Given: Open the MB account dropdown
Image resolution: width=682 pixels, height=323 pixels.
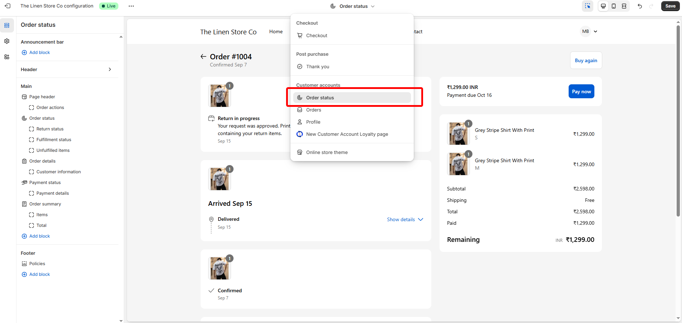Looking at the screenshot, I should pos(589,31).
